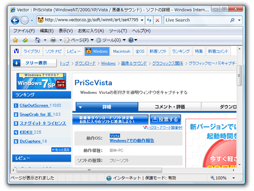This screenshot has width=254, height=191.
Task: Open SnapCrab for IE ranking link
Action: click(36, 114)
